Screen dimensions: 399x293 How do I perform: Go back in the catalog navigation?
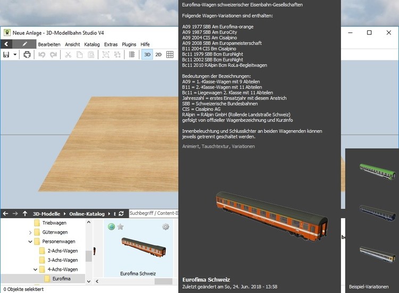5,214
